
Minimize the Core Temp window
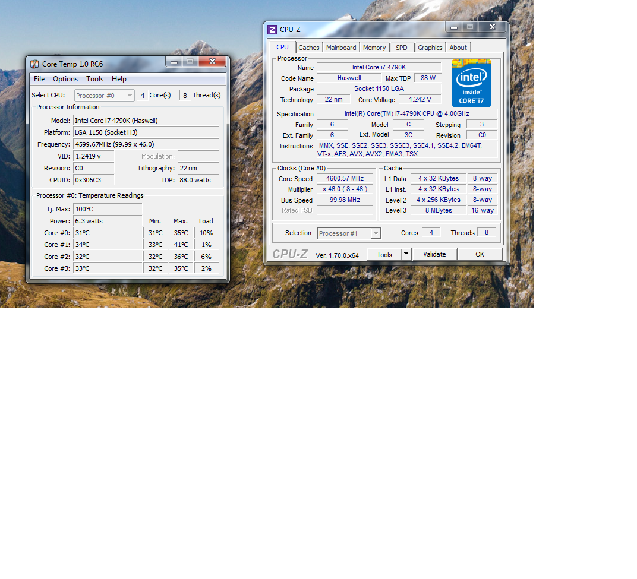(x=174, y=62)
